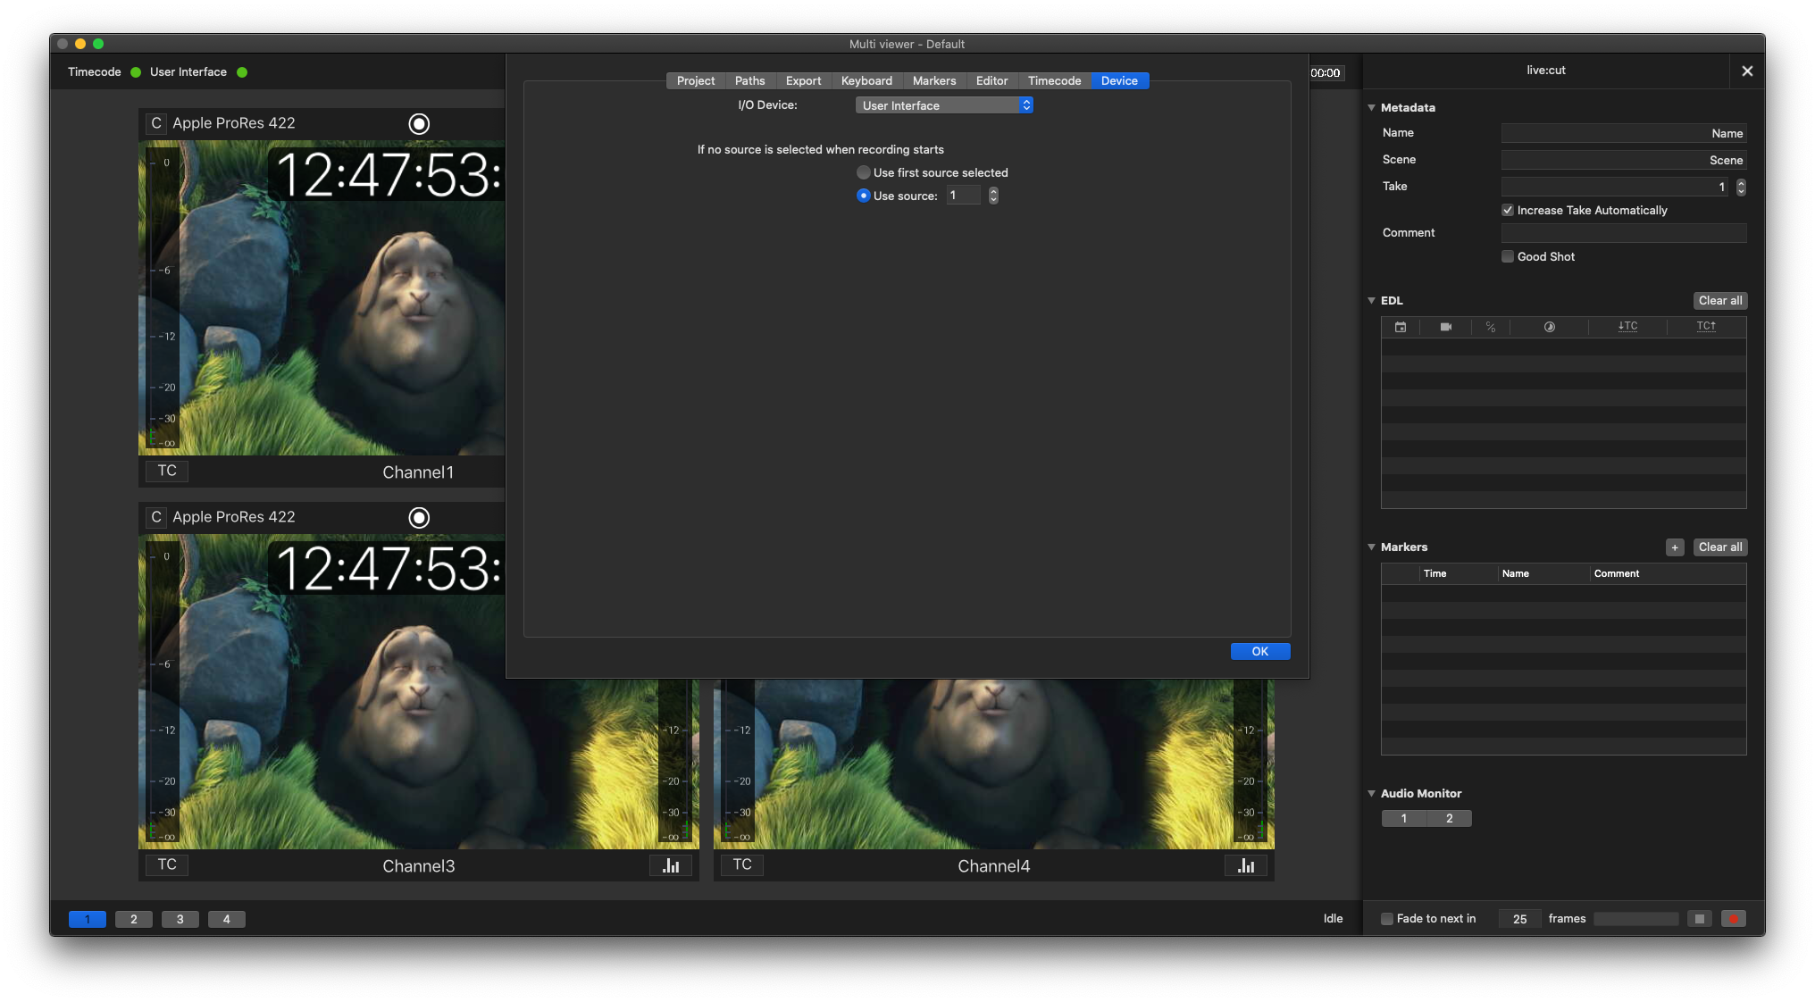Click the EDL duration clock column icon
The width and height of the screenshot is (1815, 1002).
point(1550,327)
